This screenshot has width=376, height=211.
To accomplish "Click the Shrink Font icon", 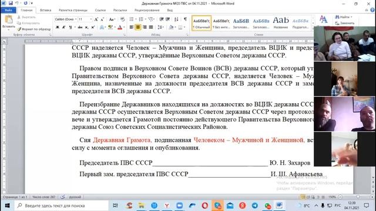I will point(102,19).
